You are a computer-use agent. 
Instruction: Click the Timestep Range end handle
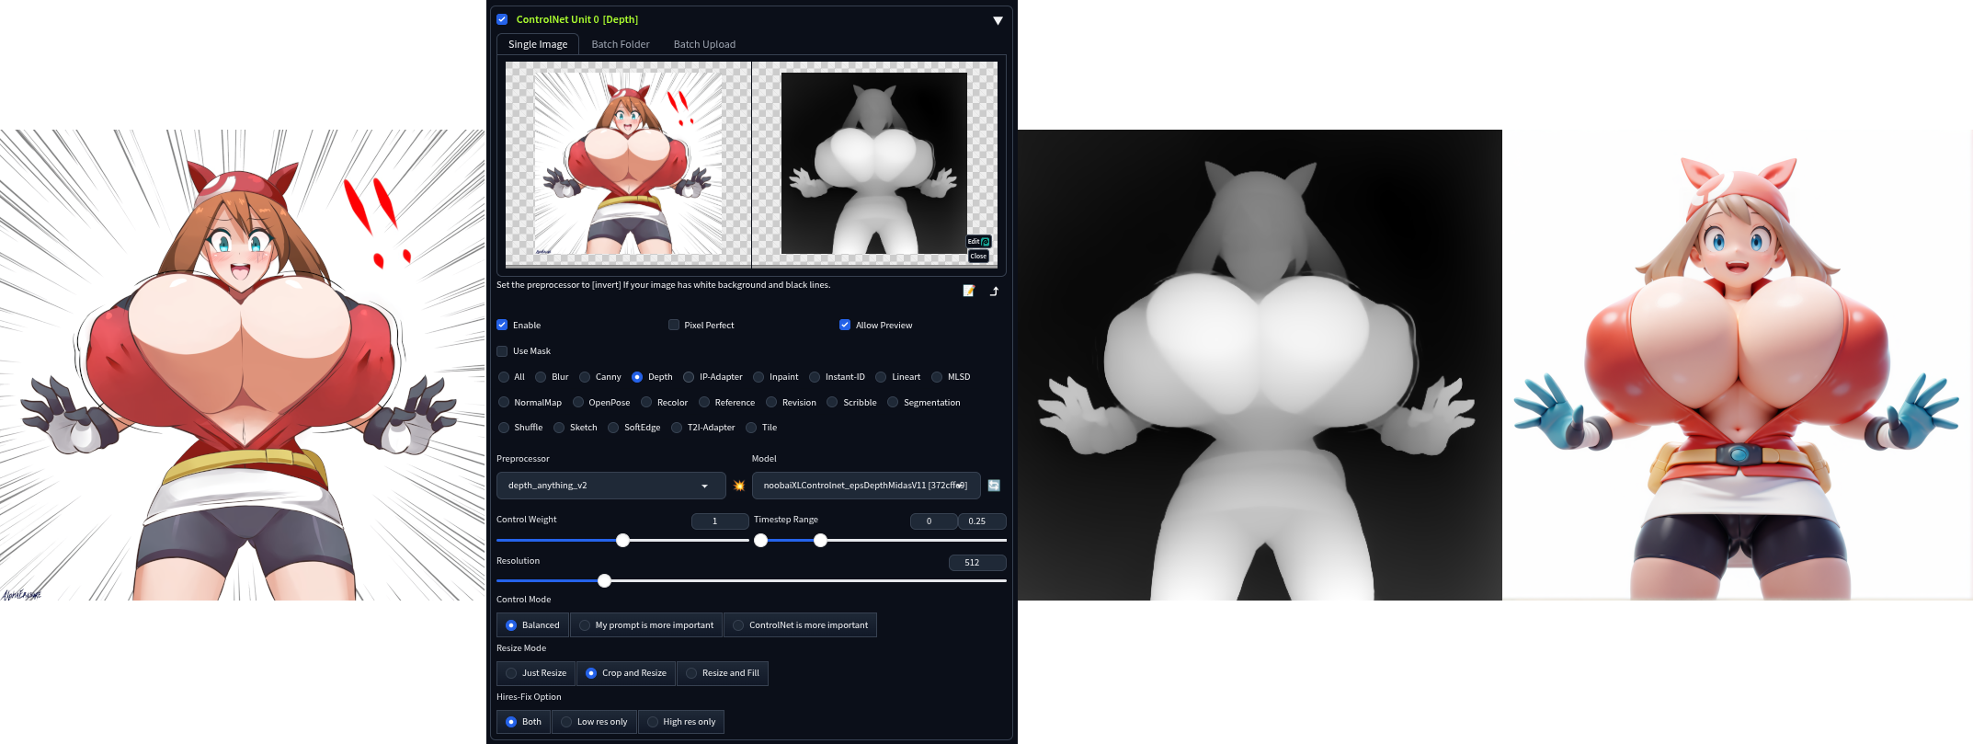pyautogui.click(x=820, y=541)
